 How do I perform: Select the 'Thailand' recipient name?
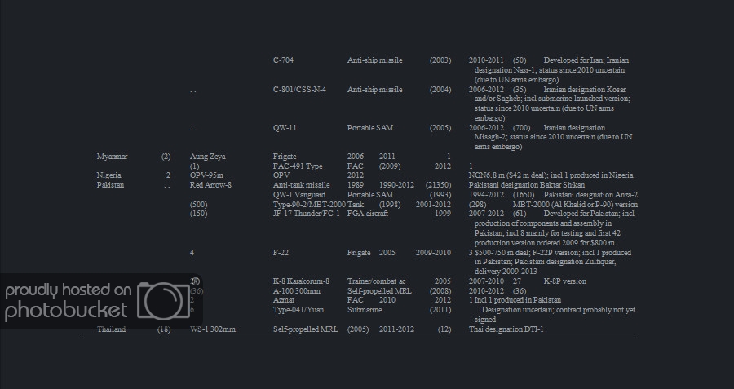point(111,329)
